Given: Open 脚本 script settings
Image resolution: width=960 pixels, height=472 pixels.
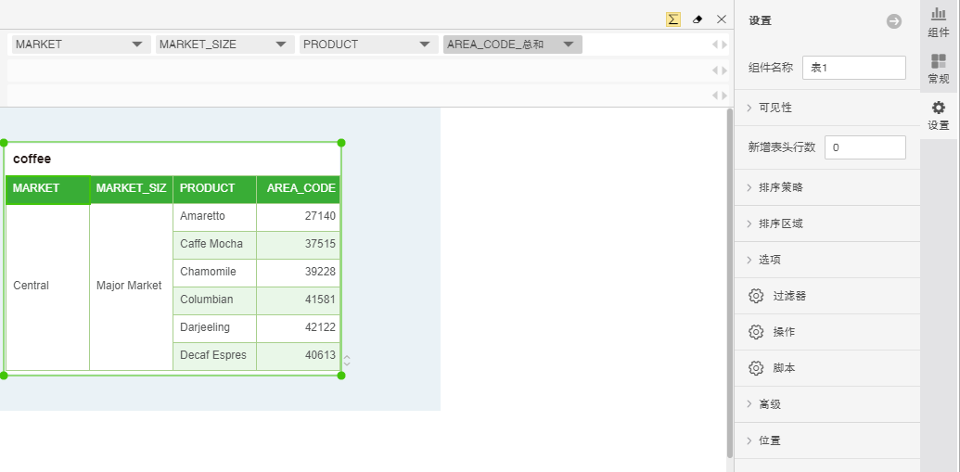Looking at the screenshot, I should pyautogui.click(x=783, y=368).
